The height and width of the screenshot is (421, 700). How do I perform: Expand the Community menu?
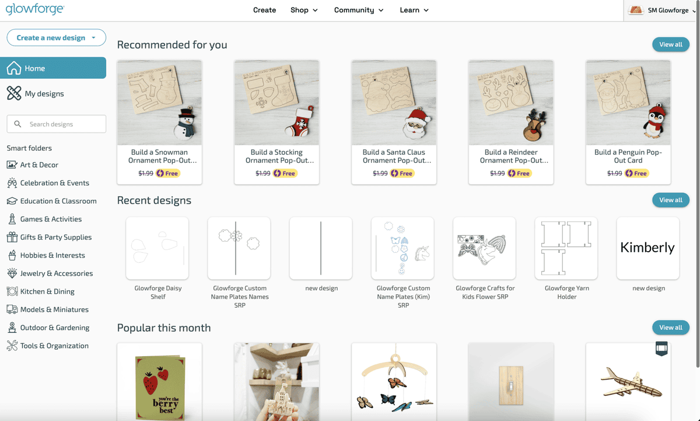[x=359, y=10]
